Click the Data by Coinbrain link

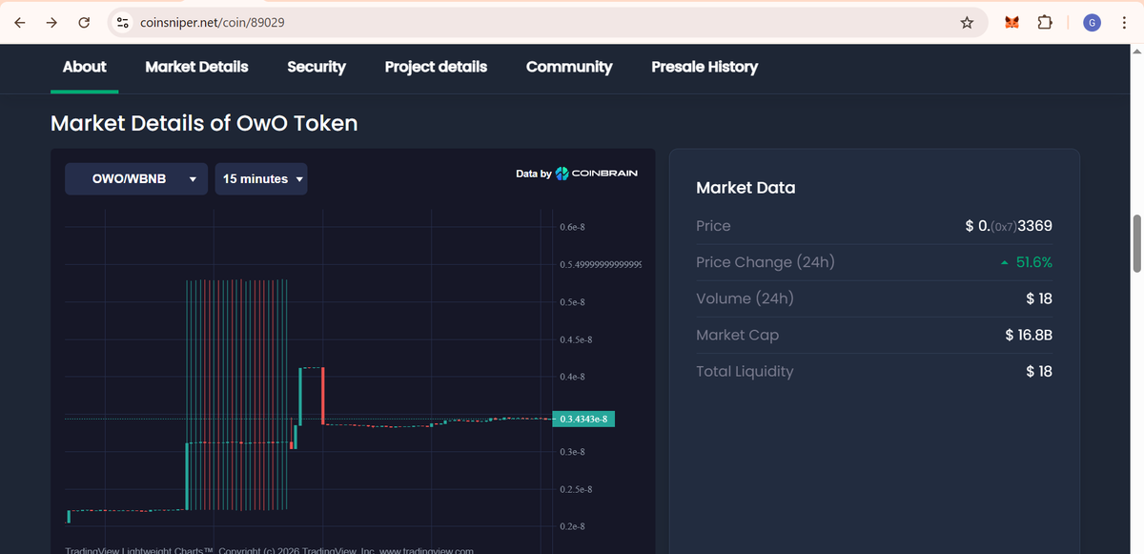click(x=577, y=174)
